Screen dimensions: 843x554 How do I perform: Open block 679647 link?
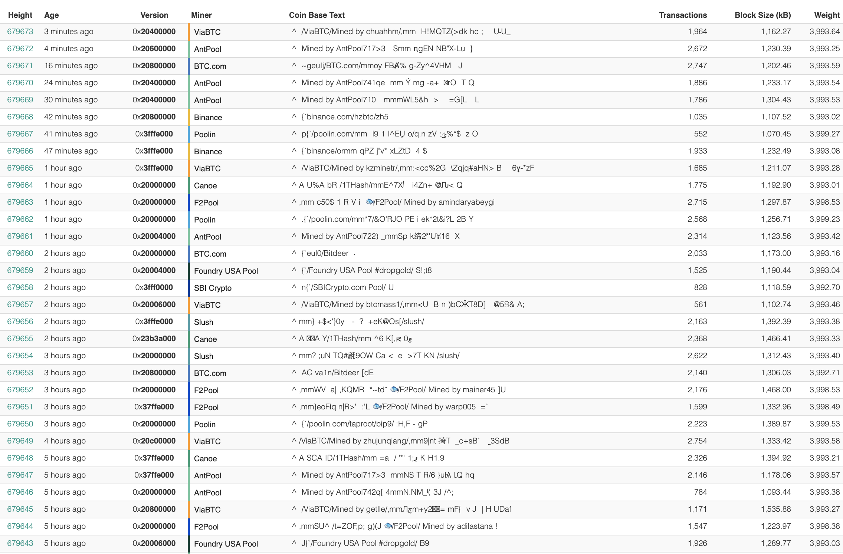tap(20, 475)
